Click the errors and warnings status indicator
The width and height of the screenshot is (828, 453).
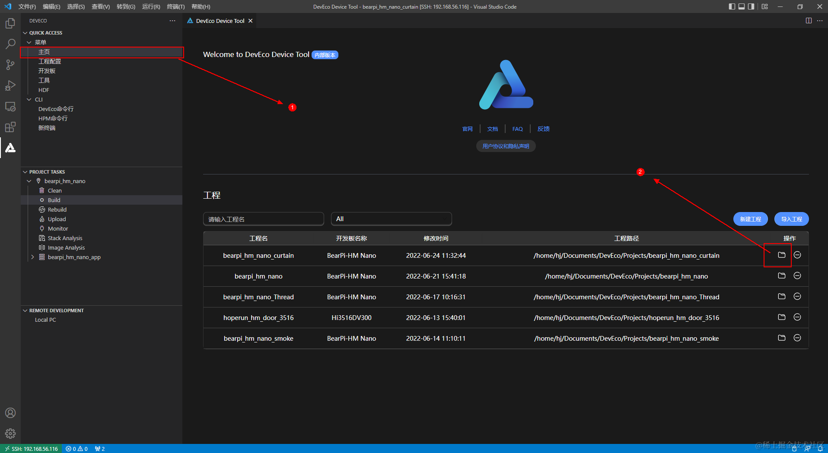tap(76, 449)
